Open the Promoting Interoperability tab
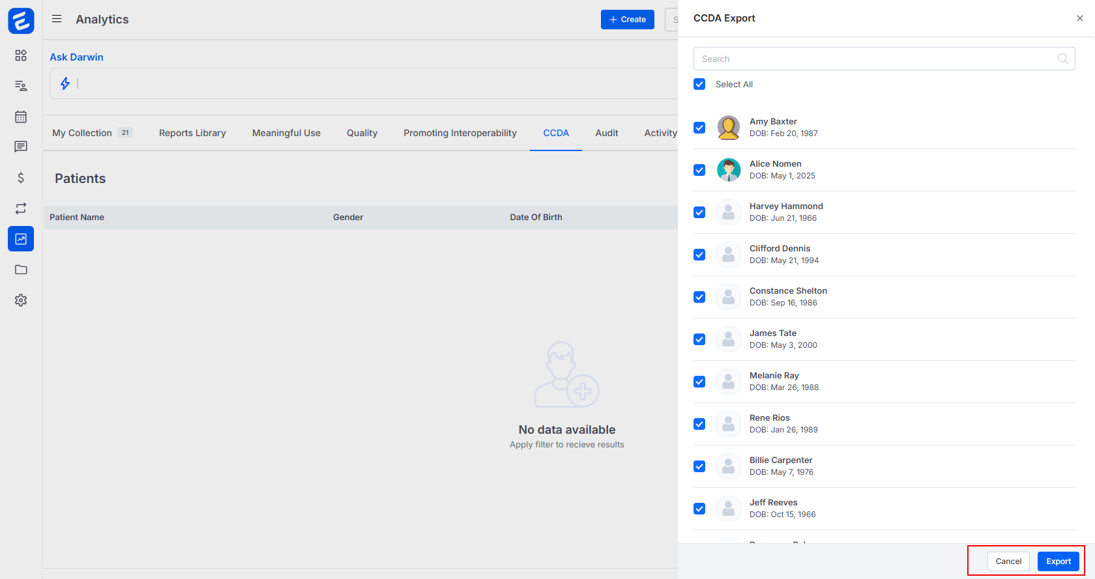 pos(460,133)
